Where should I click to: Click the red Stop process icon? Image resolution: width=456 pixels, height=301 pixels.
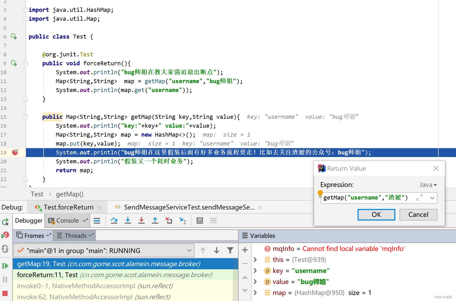tap(5, 293)
